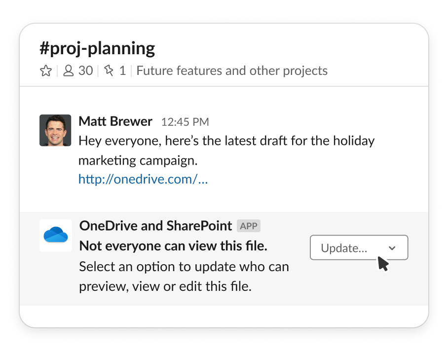
Task: Expand the chevron on the Update button
Action: point(392,247)
